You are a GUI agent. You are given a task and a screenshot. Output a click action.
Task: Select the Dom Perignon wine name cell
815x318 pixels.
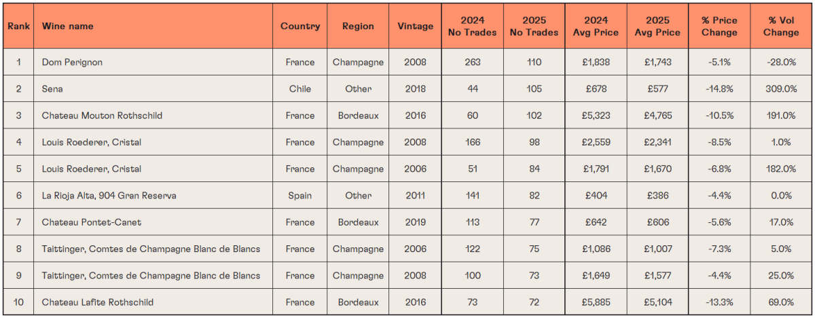point(154,62)
